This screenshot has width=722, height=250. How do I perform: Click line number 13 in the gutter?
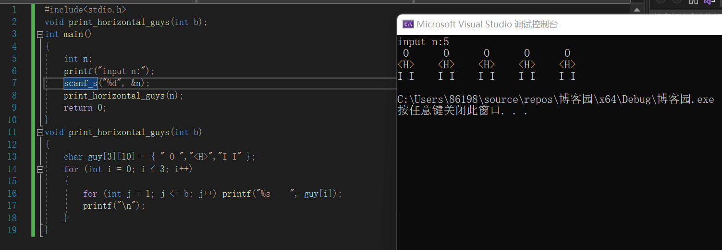(12, 157)
